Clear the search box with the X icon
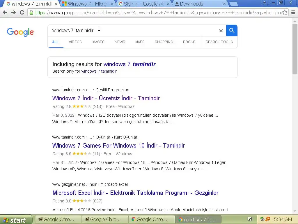Image resolution: width=298 pixels, height=224 pixels. click(221, 31)
